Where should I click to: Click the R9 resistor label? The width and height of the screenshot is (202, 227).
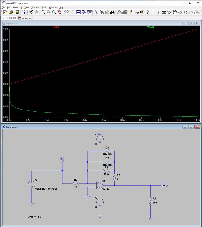pyautogui.click(x=118, y=175)
